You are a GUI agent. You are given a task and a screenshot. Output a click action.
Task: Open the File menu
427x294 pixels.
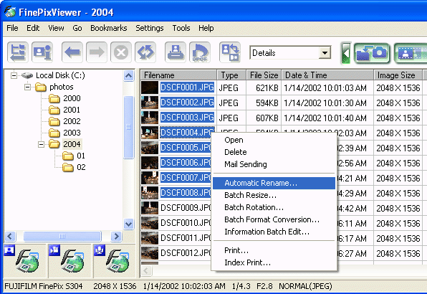pos(12,28)
